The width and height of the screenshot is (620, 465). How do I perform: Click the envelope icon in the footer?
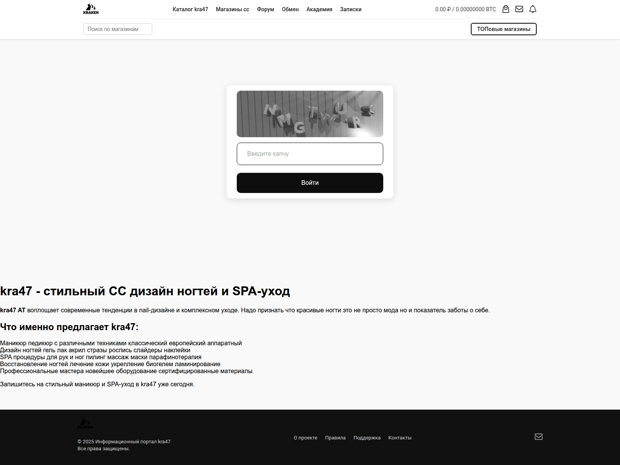539,437
